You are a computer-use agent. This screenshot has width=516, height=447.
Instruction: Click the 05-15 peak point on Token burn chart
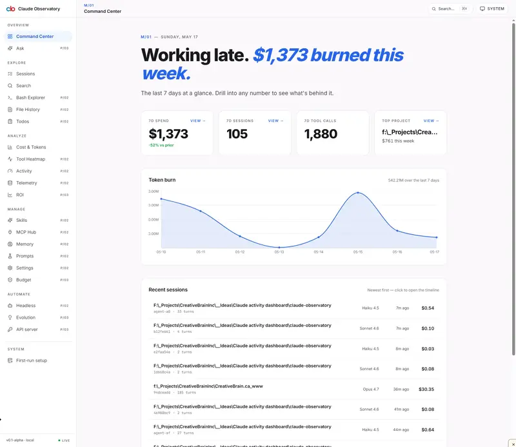(358, 193)
